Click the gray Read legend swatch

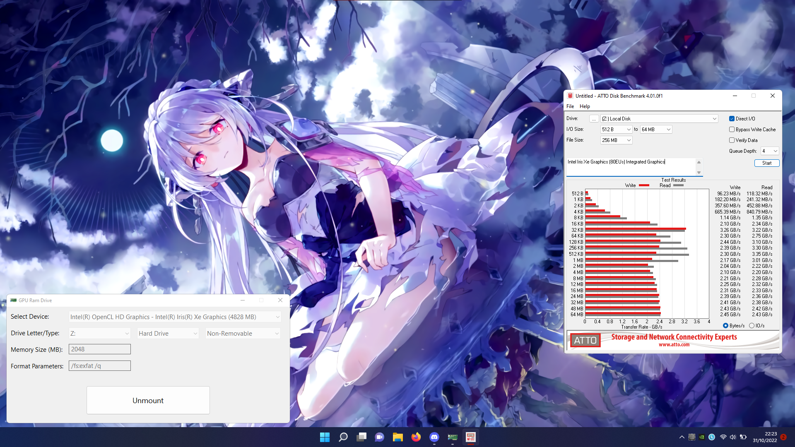tap(678, 185)
